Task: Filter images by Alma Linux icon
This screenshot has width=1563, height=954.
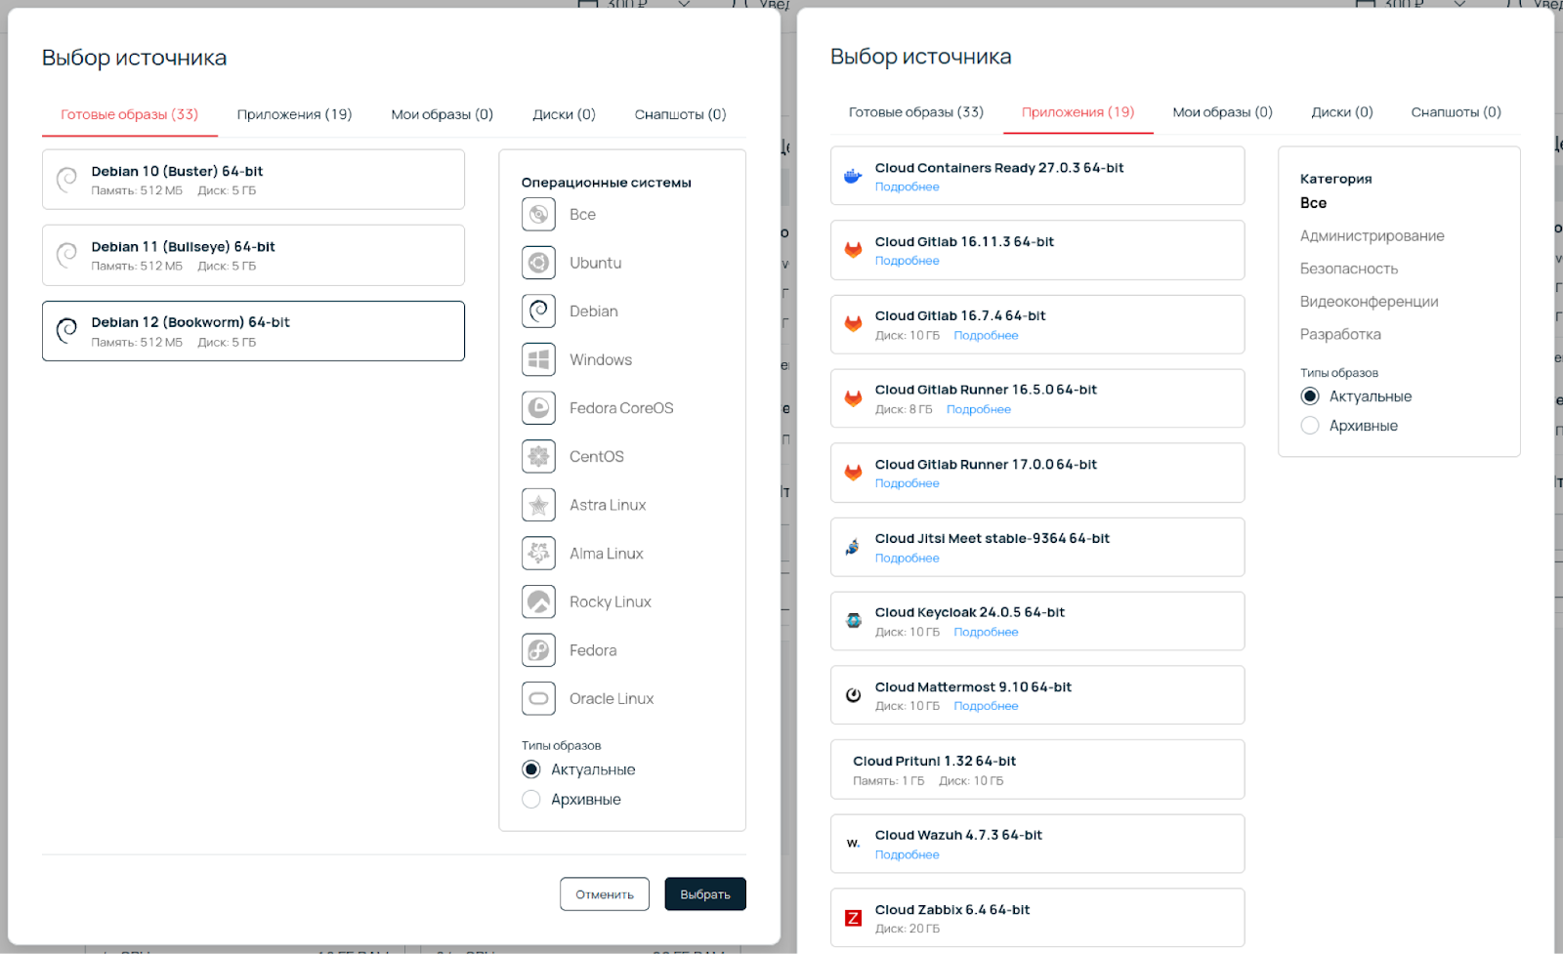Action: coord(538,554)
